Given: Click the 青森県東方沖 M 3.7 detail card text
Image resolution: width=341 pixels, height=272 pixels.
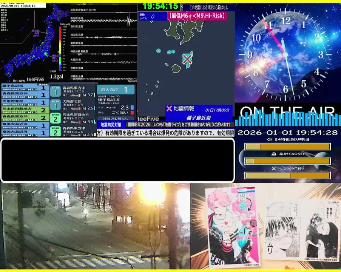Looking at the screenshot, I should (x=78, y=91).
